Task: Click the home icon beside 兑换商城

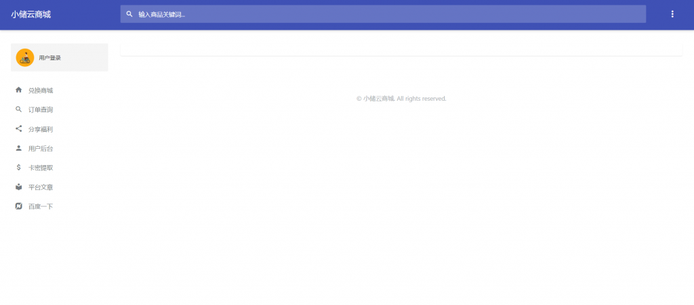Action: pyautogui.click(x=19, y=90)
